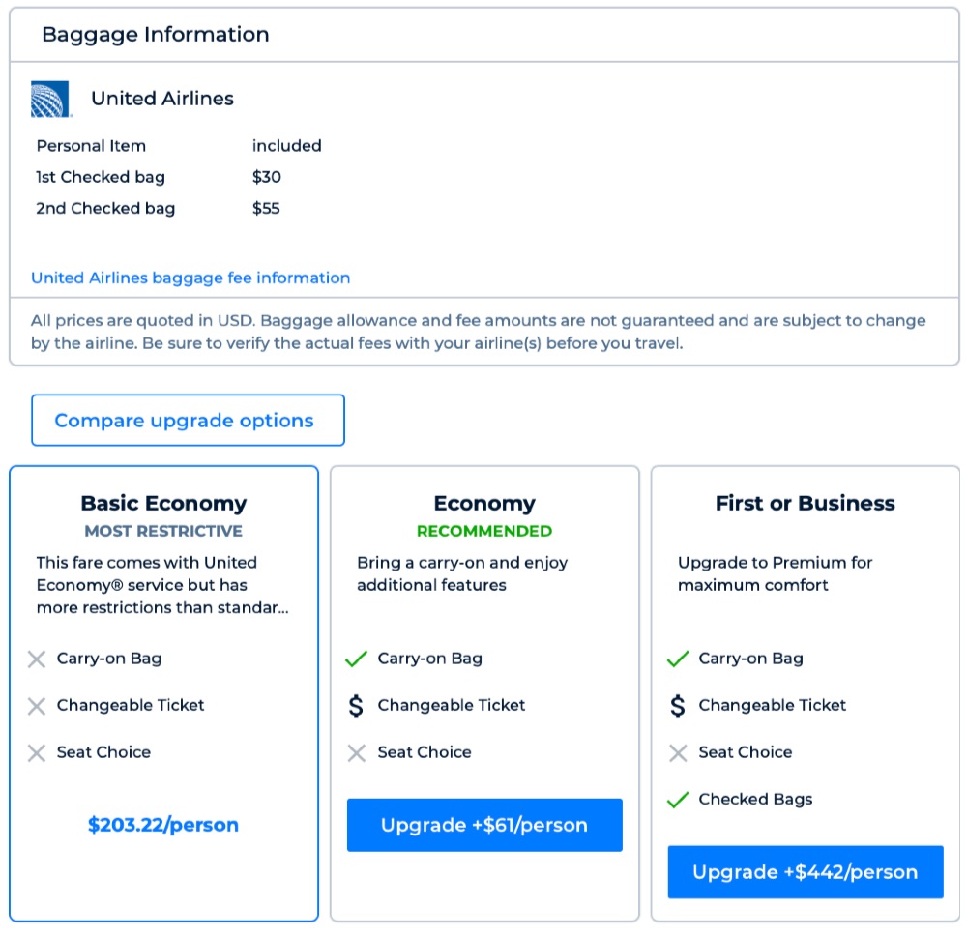Click the green checkmark beside Checked Bags
Screen dimensions: 967x937
click(x=678, y=800)
